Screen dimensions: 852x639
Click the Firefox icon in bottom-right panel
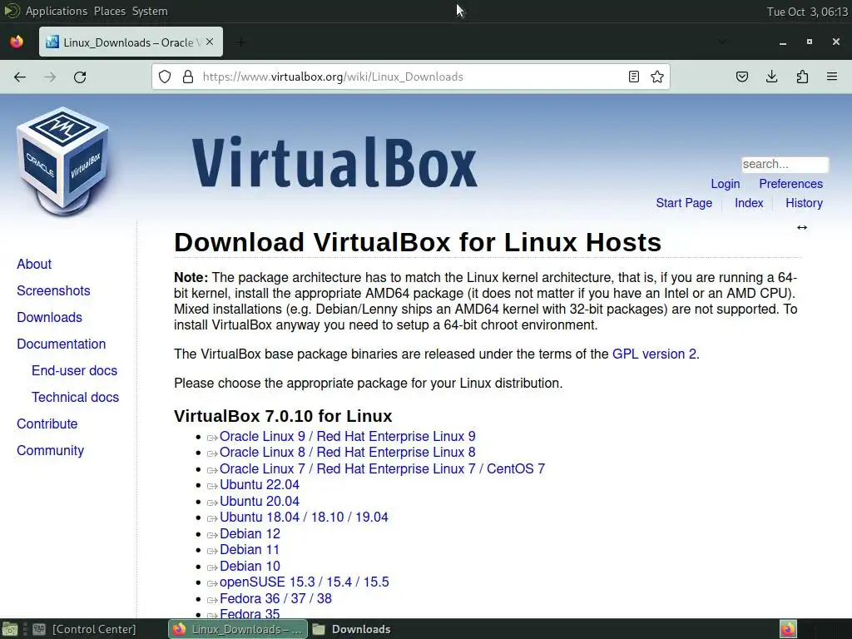(x=788, y=629)
